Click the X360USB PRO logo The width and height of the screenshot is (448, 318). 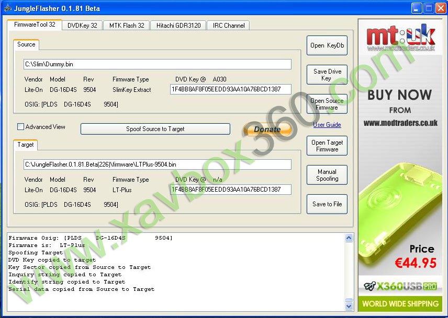pyautogui.click(x=400, y=286)
